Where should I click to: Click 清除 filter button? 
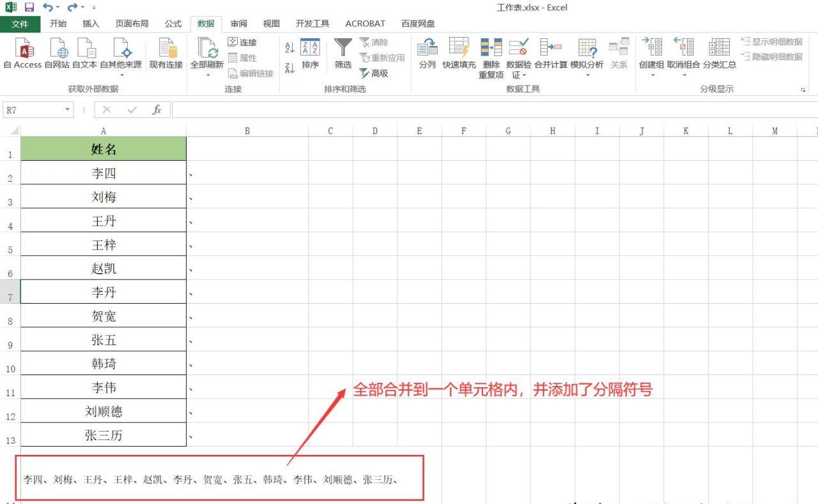[374, 42]
